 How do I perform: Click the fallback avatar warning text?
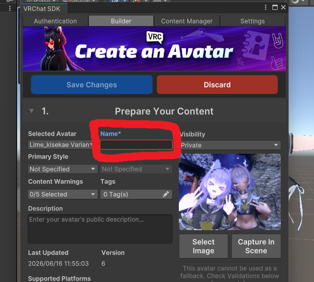click(x=230, y=274)
